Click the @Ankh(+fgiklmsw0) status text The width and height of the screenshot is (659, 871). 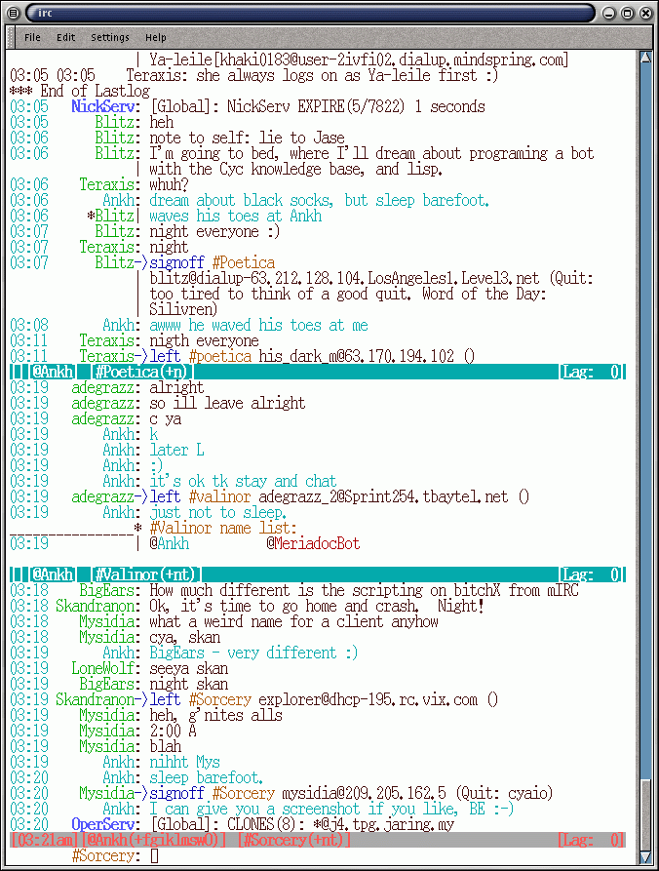coord(154,840)
